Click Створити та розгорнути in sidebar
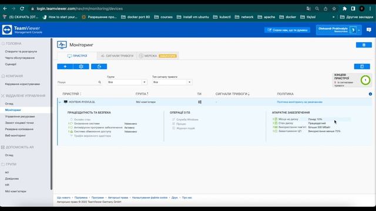The height and width of the screenshot is (211, 376). [21, 52]
